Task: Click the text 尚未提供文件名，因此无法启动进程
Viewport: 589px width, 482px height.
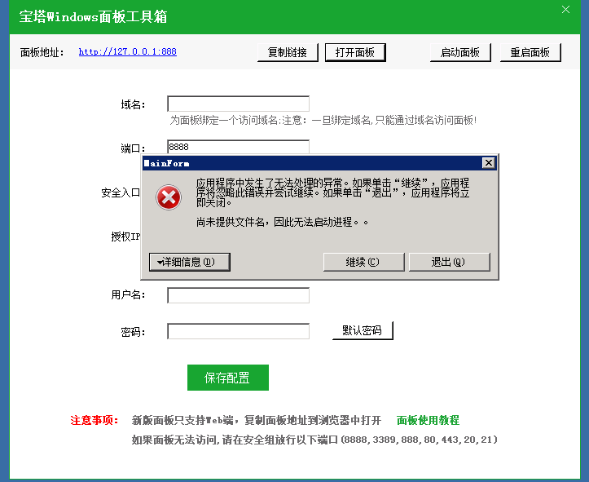Action: click(282, 222)
